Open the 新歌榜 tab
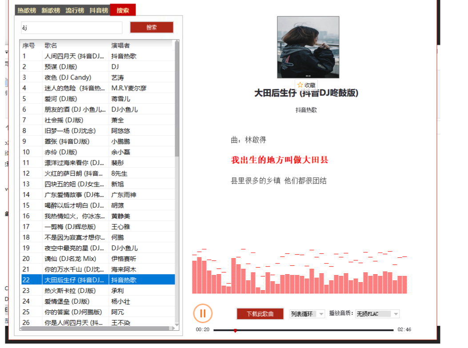Viewport: 468px width, 348px height. click(51, 10)
